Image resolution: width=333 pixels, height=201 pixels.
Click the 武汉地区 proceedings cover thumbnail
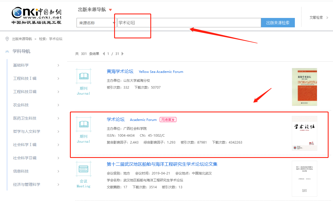(x=305, y=179)
